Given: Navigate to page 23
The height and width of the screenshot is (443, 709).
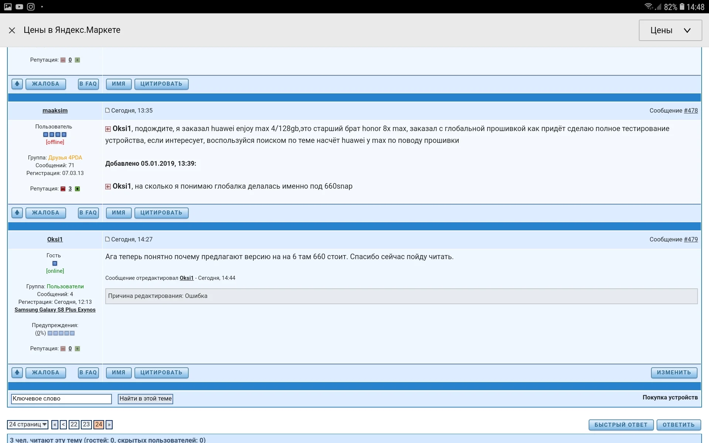Looking at the screenshot, I should click(x=86, y=425).
